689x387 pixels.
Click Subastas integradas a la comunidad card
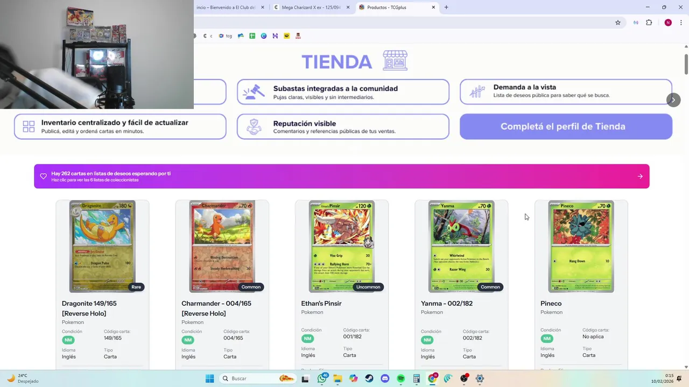(x=343, y=92)
